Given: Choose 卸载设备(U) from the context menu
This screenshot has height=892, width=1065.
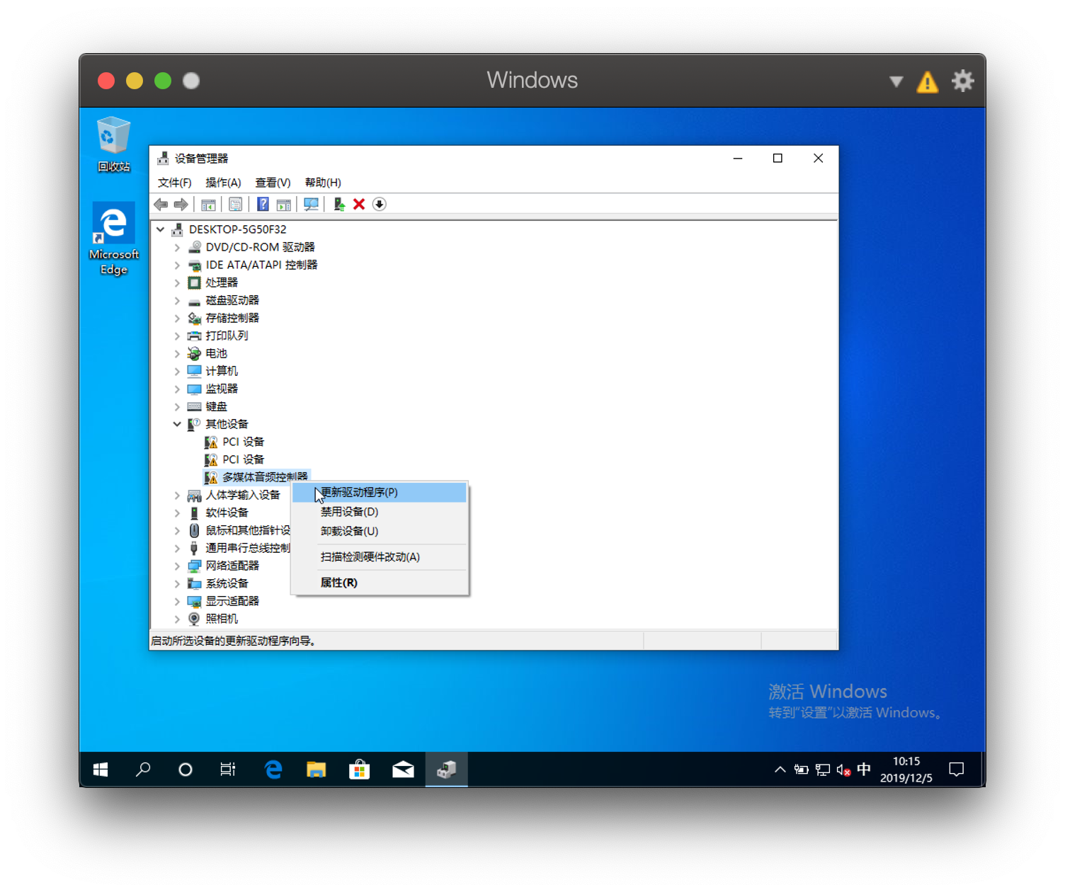Looking at the screenshot, I should point(349,531).
